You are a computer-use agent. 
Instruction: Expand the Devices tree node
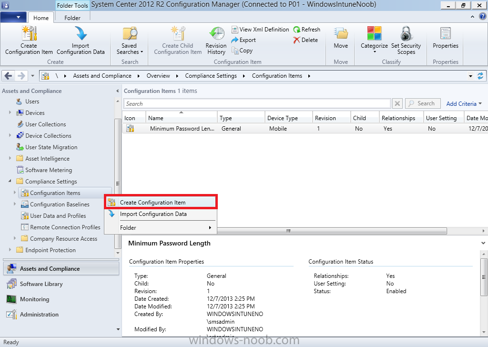tap(10, 112)
